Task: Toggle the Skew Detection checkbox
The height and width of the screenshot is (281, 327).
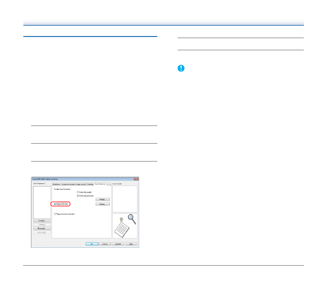Action: pyautogui.click(x=55, y=204)
